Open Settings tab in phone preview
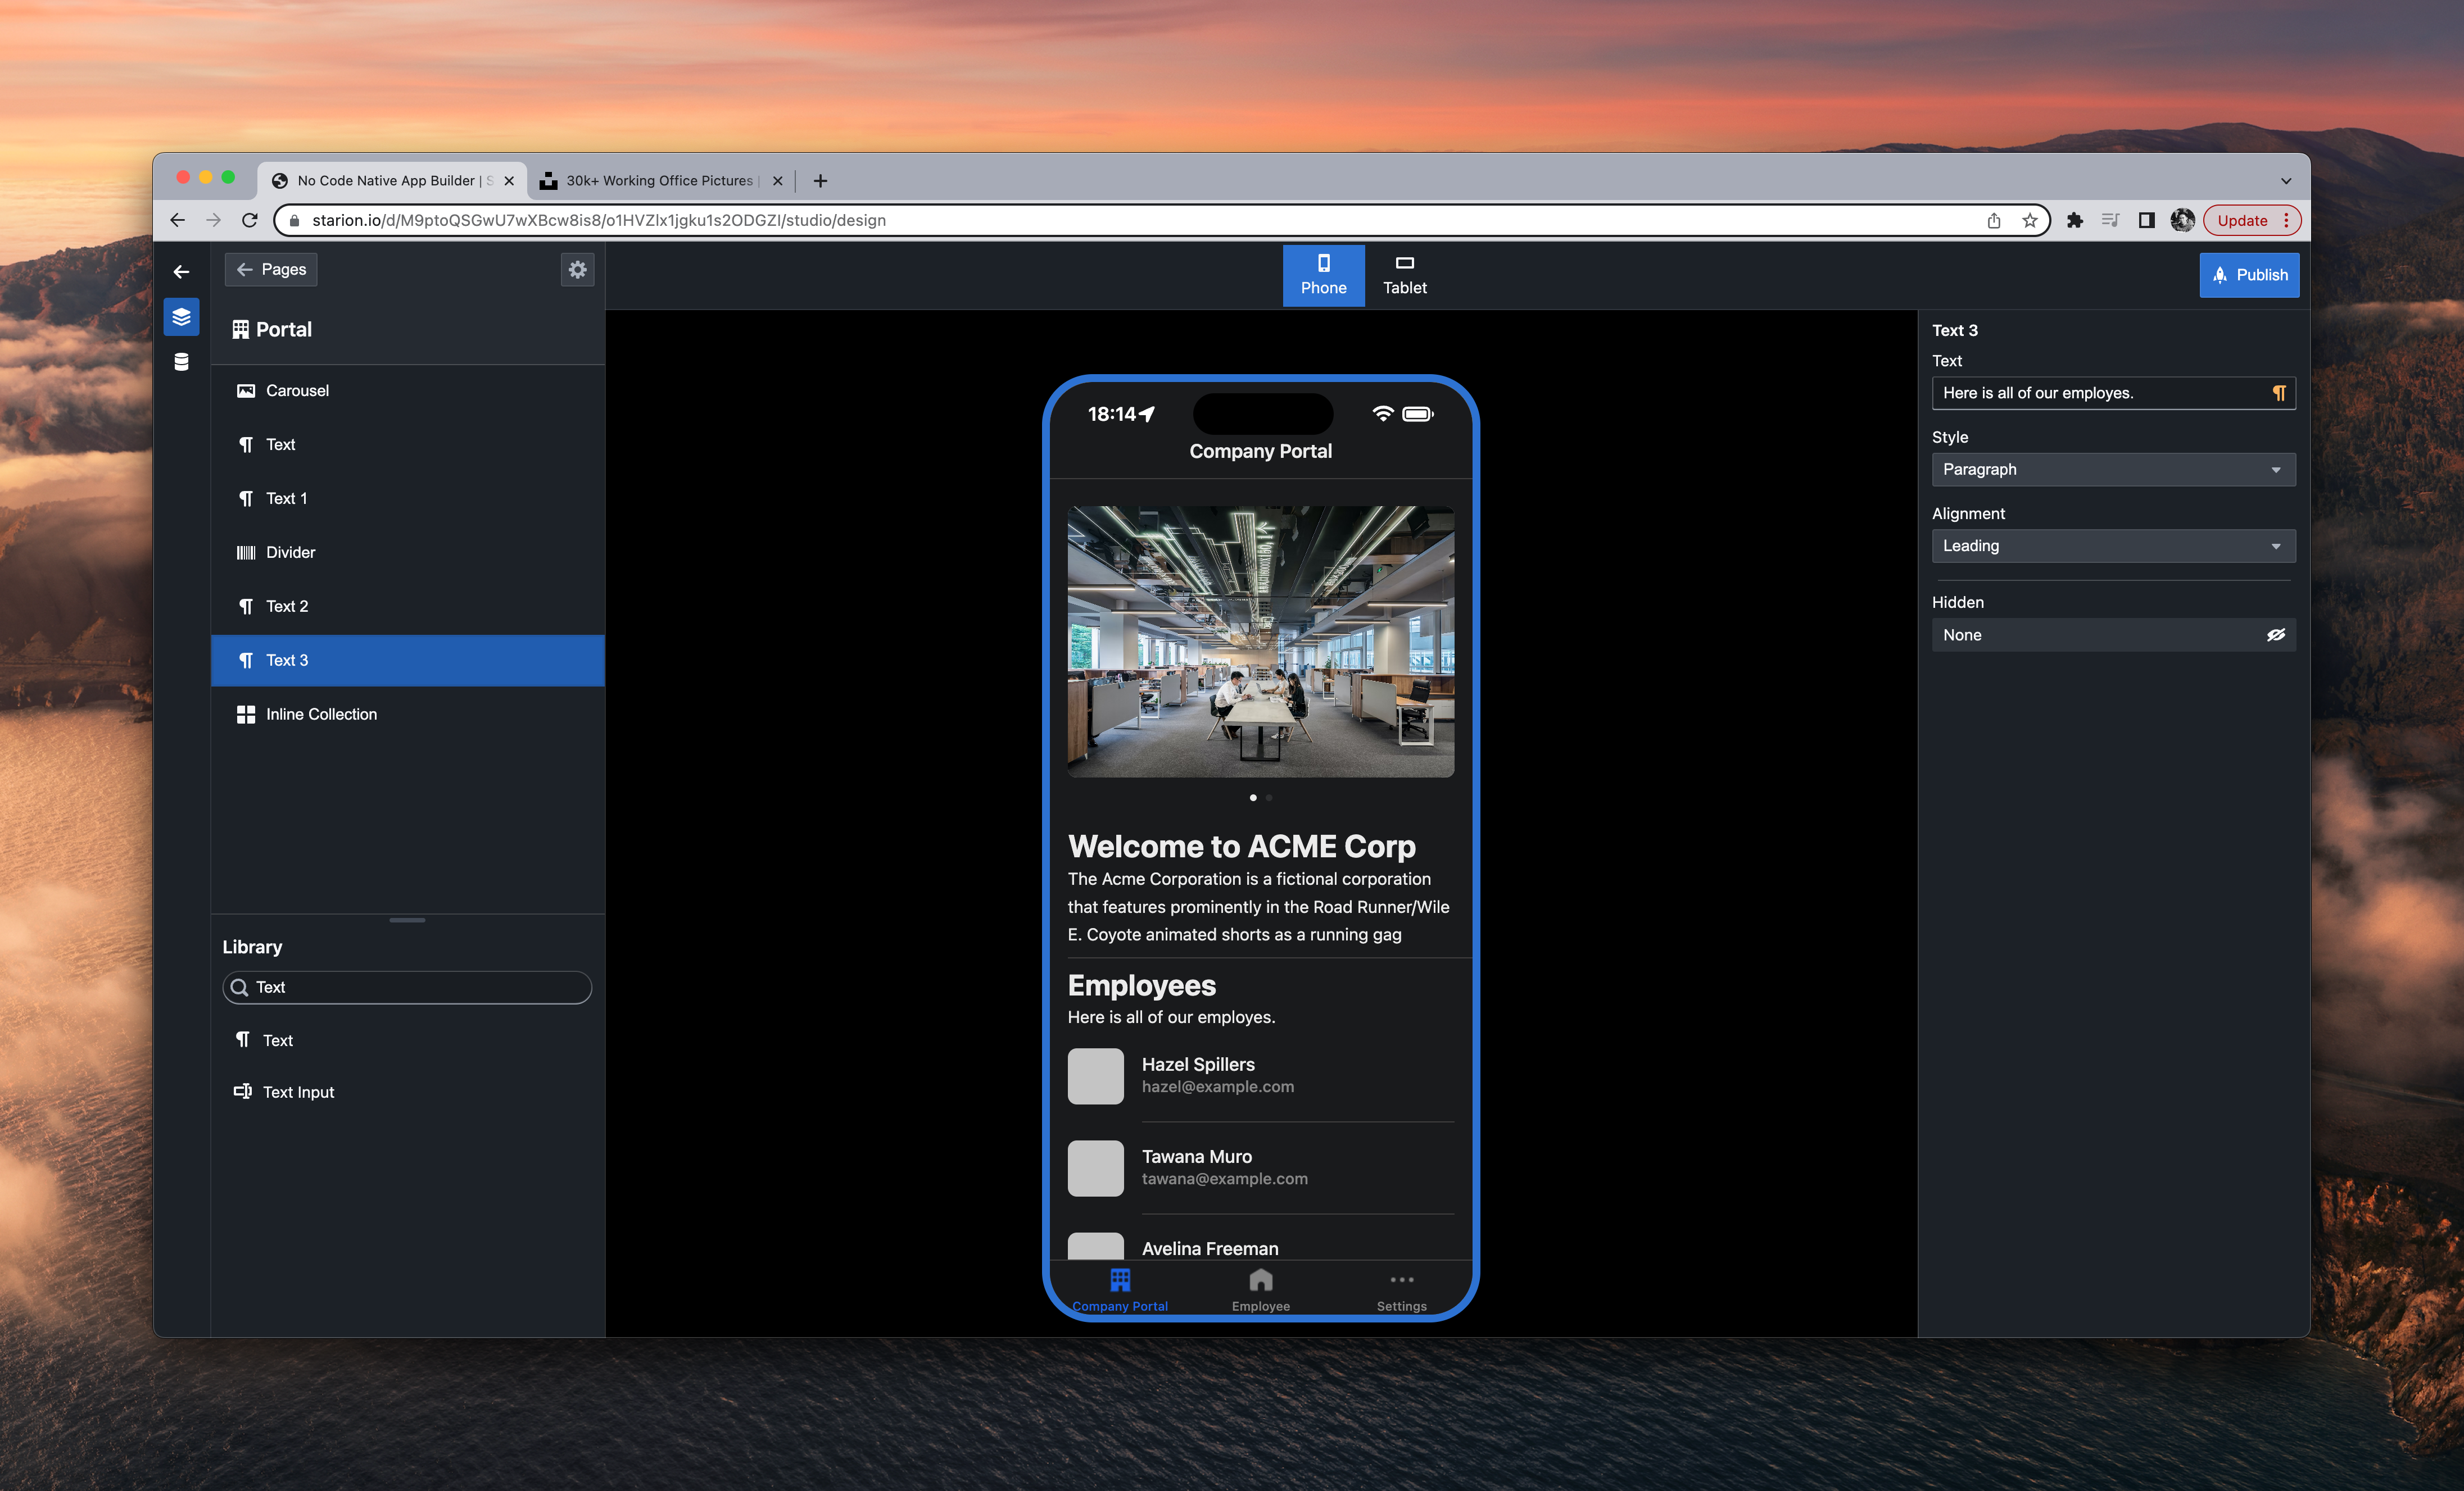Viewport: 2464px width, 1491px height. coord(1402,1290)
